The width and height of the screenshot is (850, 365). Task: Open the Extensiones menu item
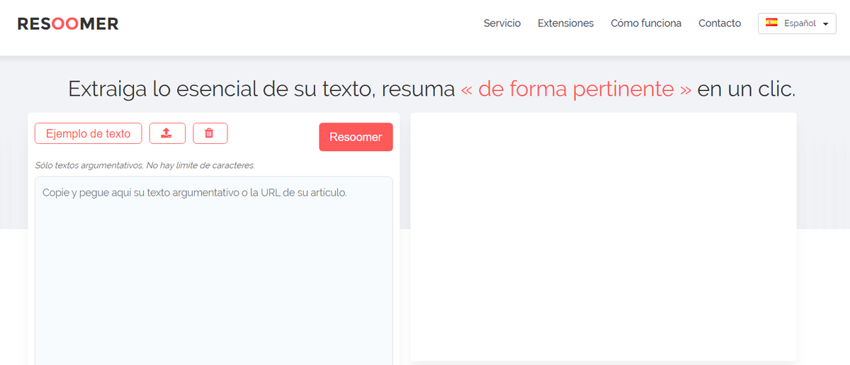pyautogui.click(x=566, y=23)
